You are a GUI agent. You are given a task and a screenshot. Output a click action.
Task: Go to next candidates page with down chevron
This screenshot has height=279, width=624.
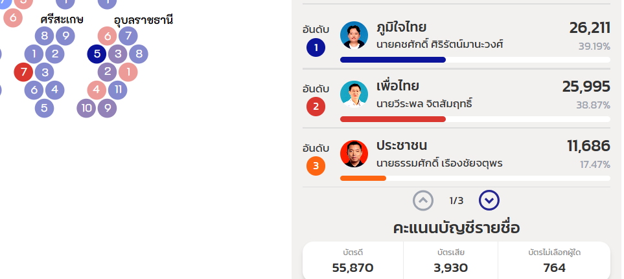point(489,201)
